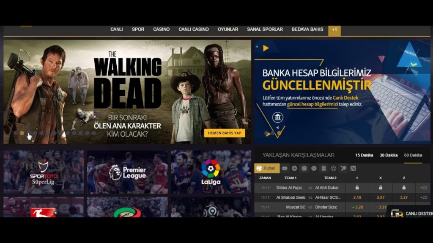
Task: Open the Premier League tile
Action: pyautogui.click(x=127, y=172)
